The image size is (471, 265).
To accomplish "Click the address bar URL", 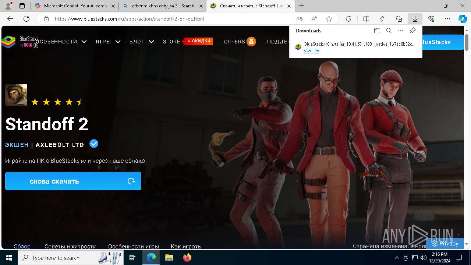I will [130, 19].
